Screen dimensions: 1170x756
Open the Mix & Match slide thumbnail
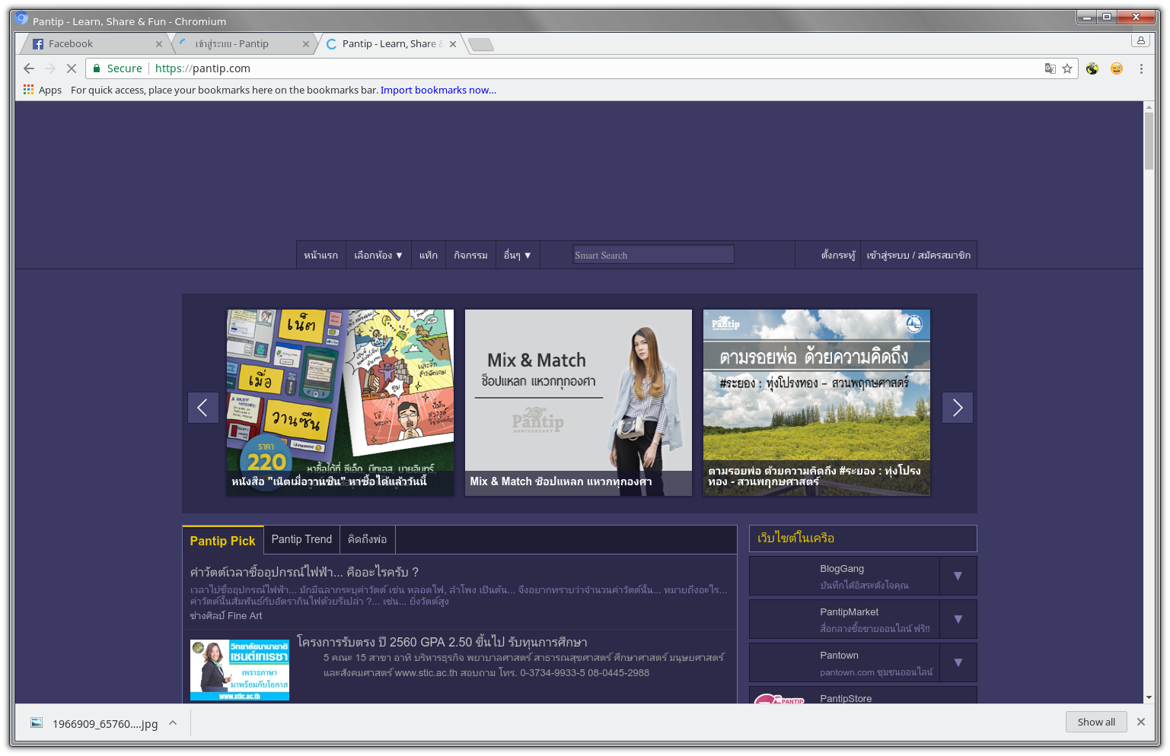pos(579,402)
